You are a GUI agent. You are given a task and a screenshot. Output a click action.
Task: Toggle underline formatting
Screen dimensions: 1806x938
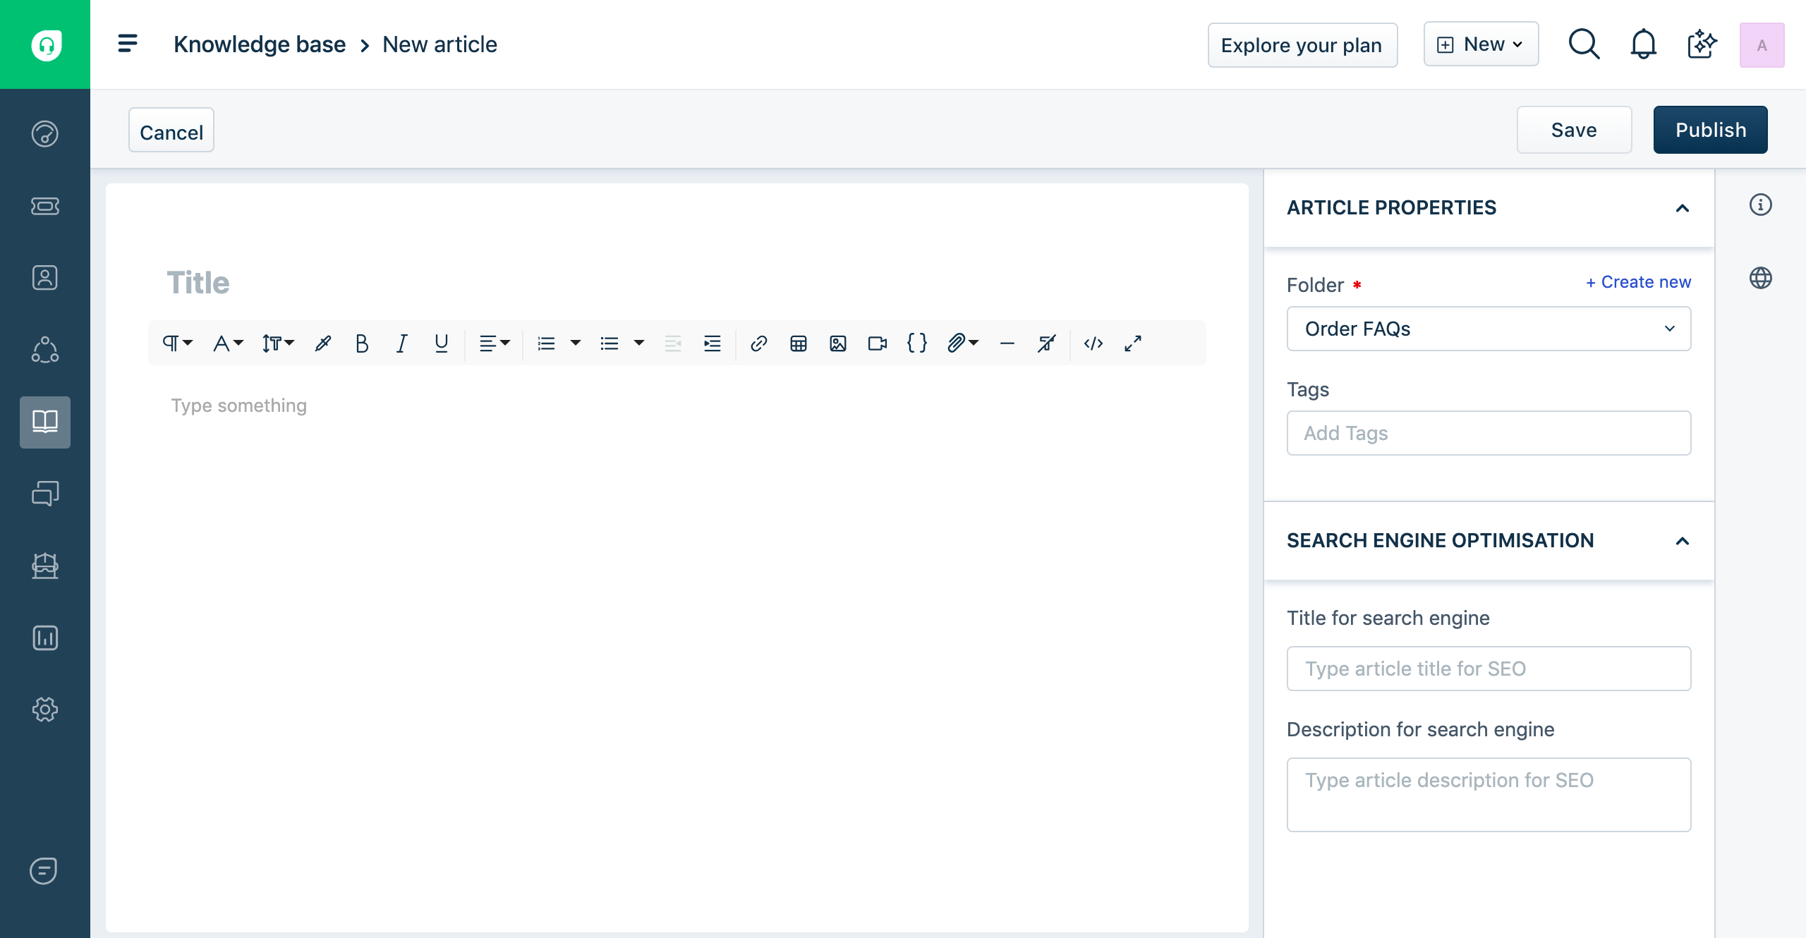click(x=441, y=343)
